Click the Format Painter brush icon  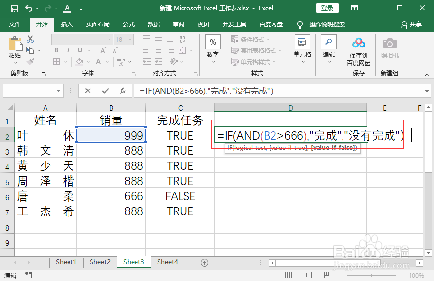(x=30, y=62)
